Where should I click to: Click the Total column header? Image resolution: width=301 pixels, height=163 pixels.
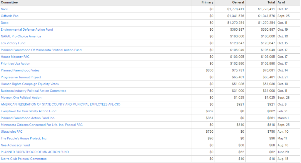click(x=271, y=2)
